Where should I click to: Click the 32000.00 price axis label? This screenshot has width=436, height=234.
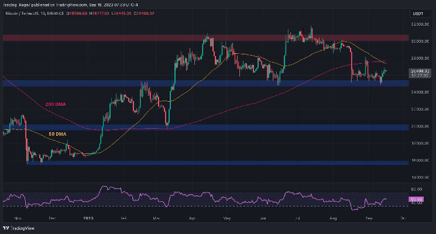(x=420, y=25)
